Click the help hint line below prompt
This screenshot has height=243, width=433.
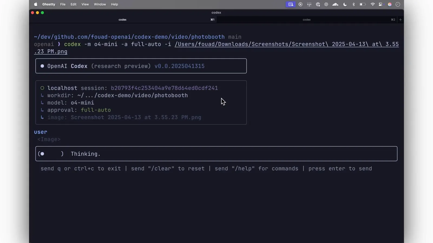(206, 168)
